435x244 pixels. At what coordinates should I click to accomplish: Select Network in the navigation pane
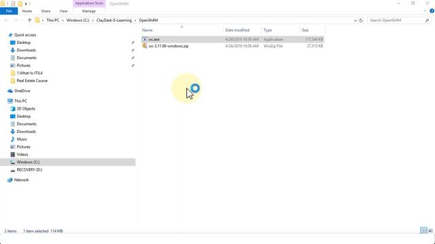click(x=21, y=180)
